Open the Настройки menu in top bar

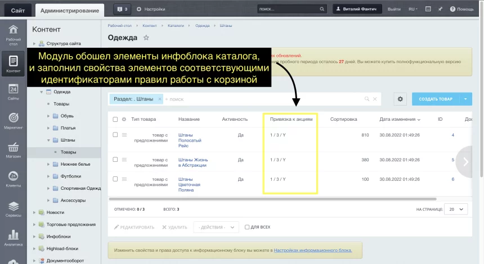(151, 10)
